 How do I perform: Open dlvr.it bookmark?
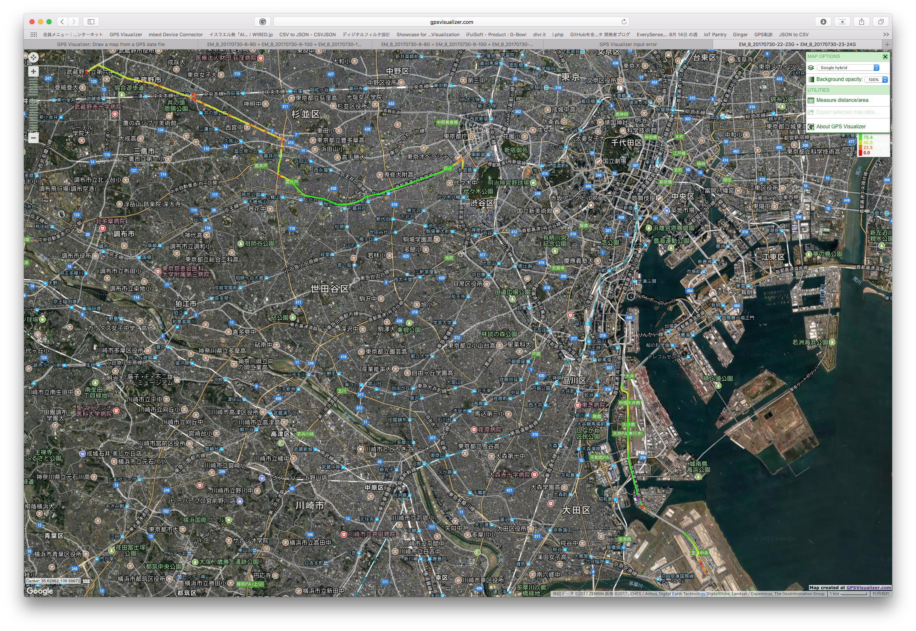coord(539,35)
